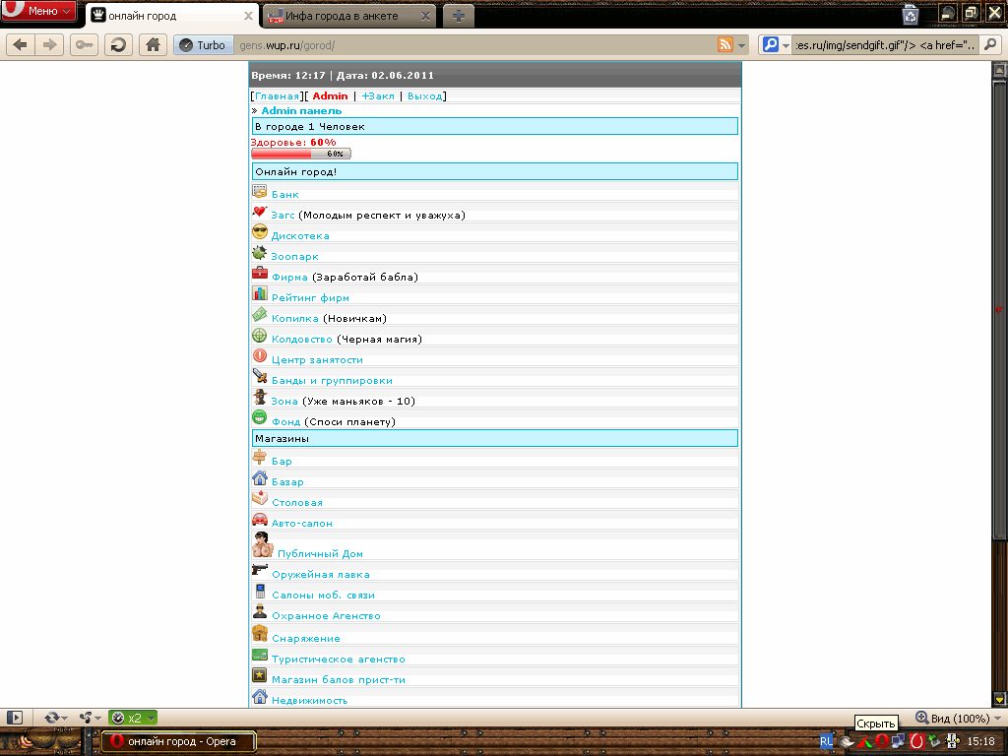Click the 60% health progress bar
Screen dimensions: 1008x756
tap(301, 154)
